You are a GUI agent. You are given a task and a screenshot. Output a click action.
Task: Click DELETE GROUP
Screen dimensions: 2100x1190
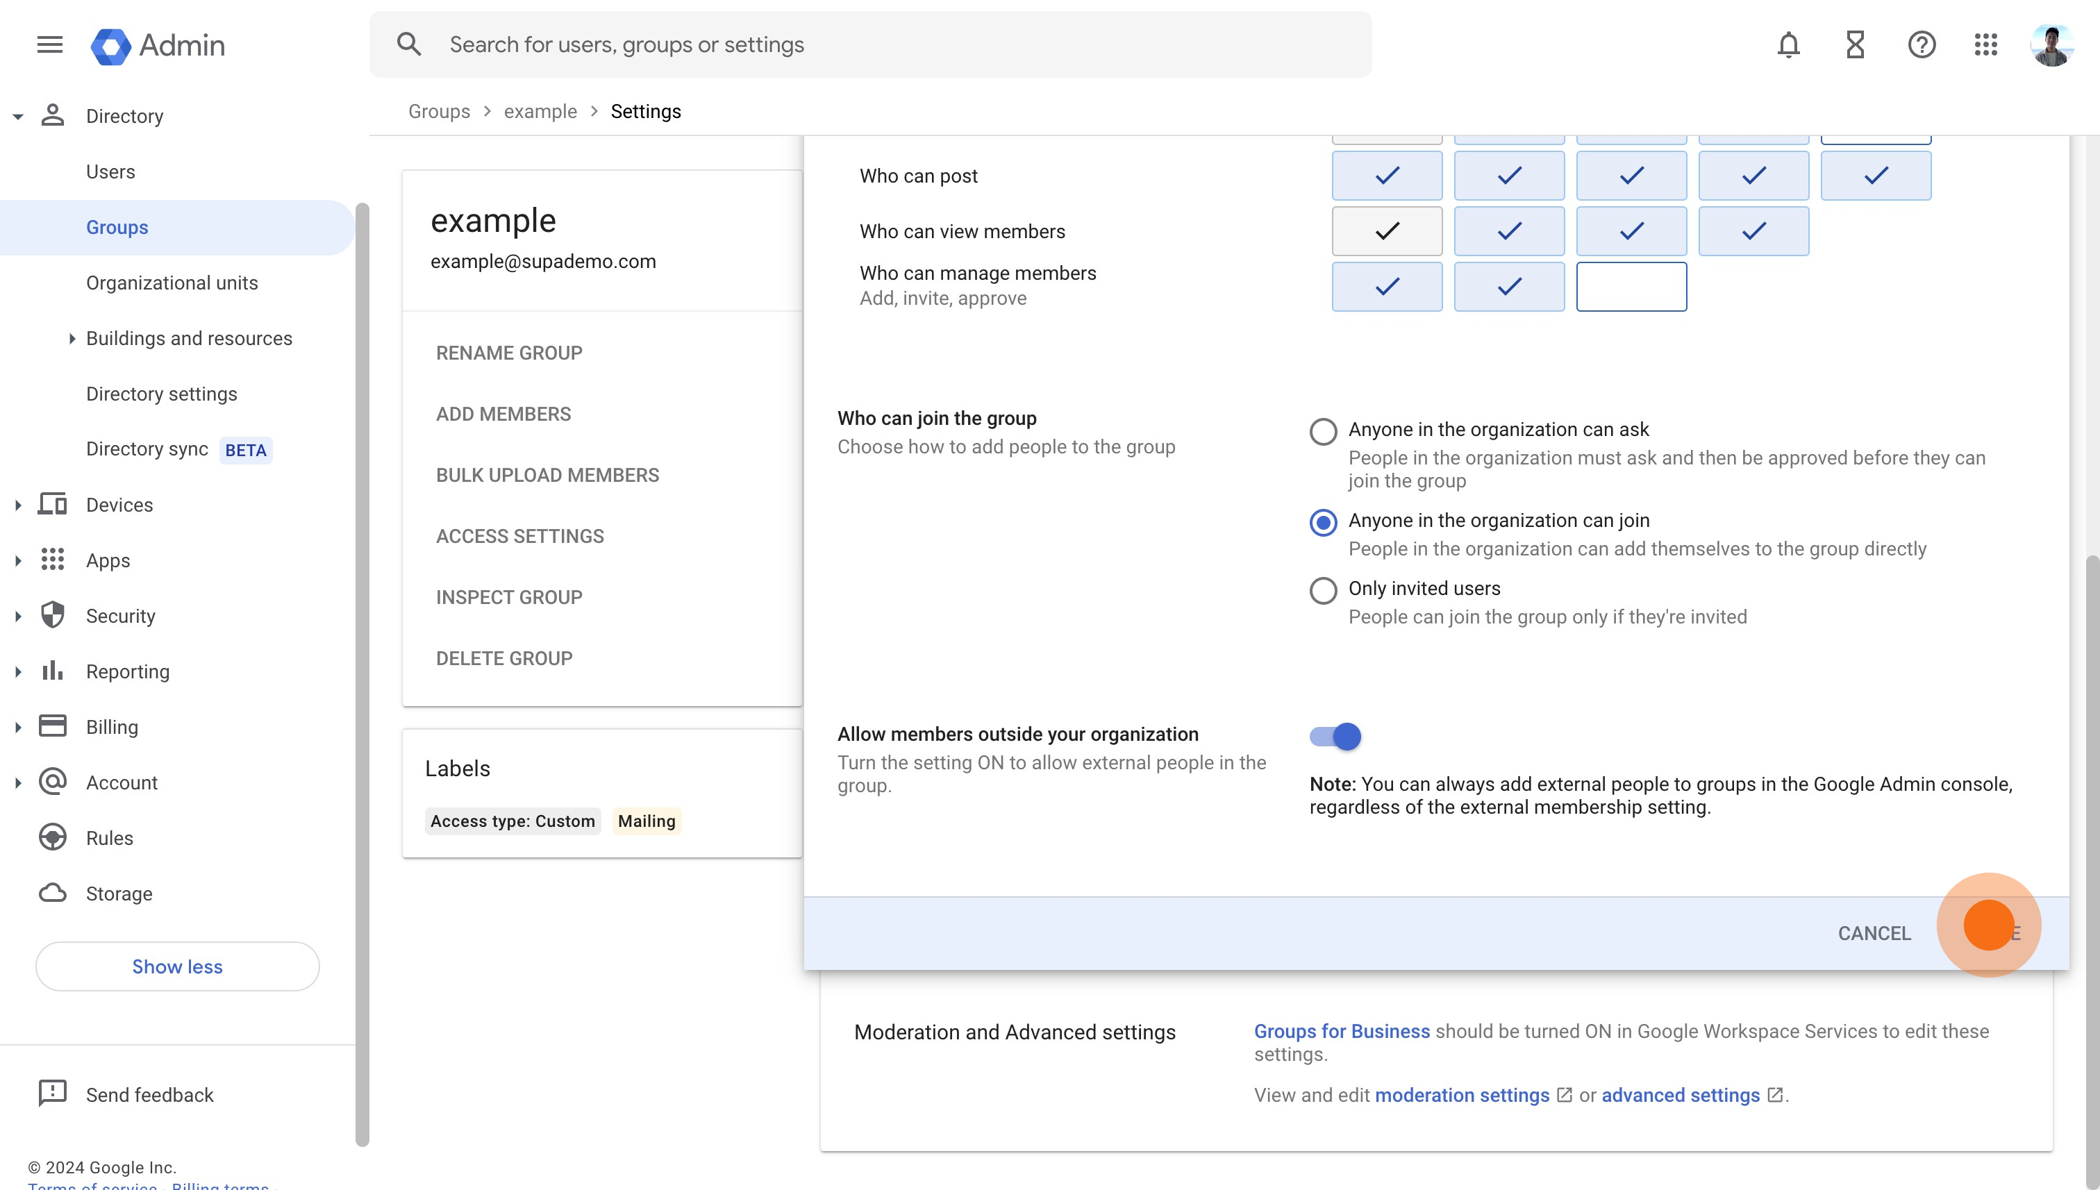(x=504, y=658)
